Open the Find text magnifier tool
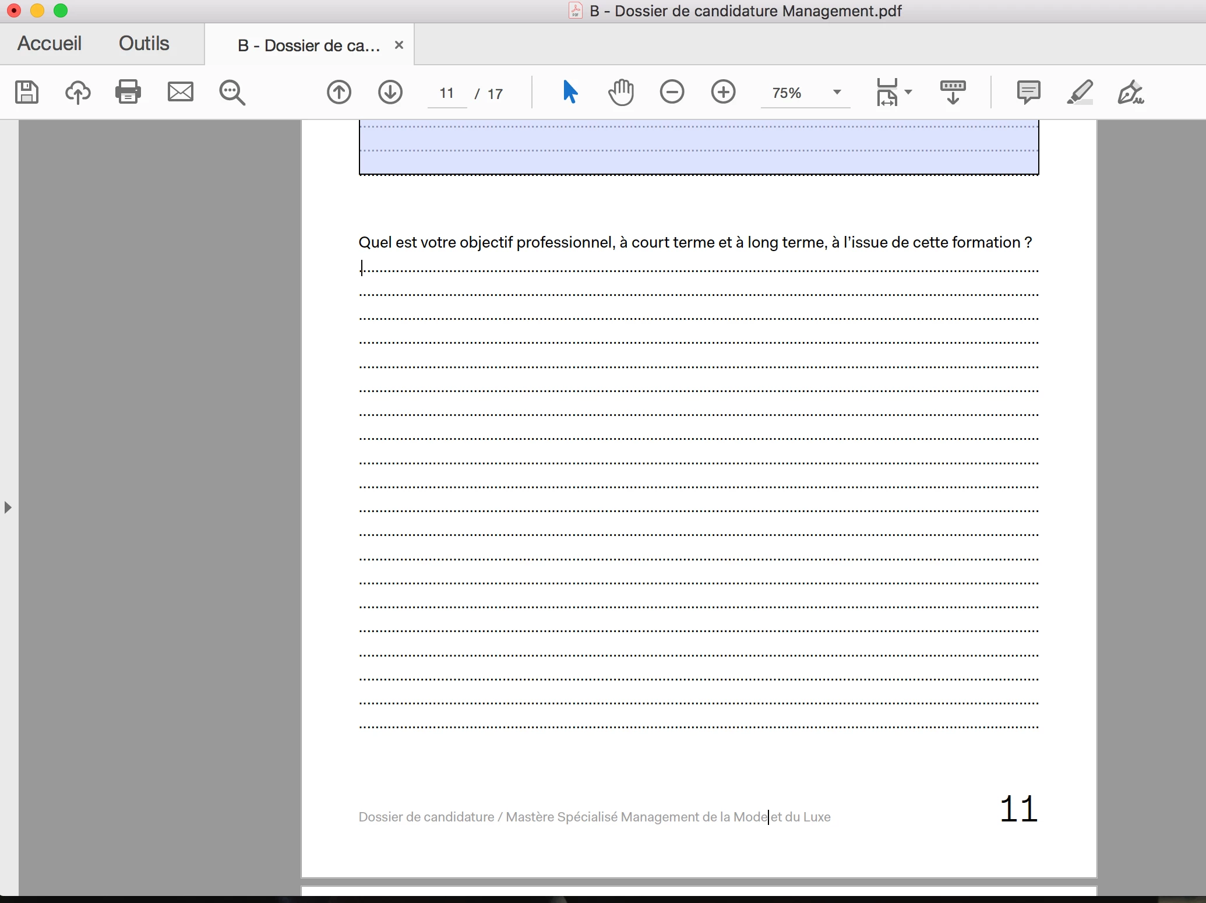Screen dimensions: 1206x903 click(232, 92)
